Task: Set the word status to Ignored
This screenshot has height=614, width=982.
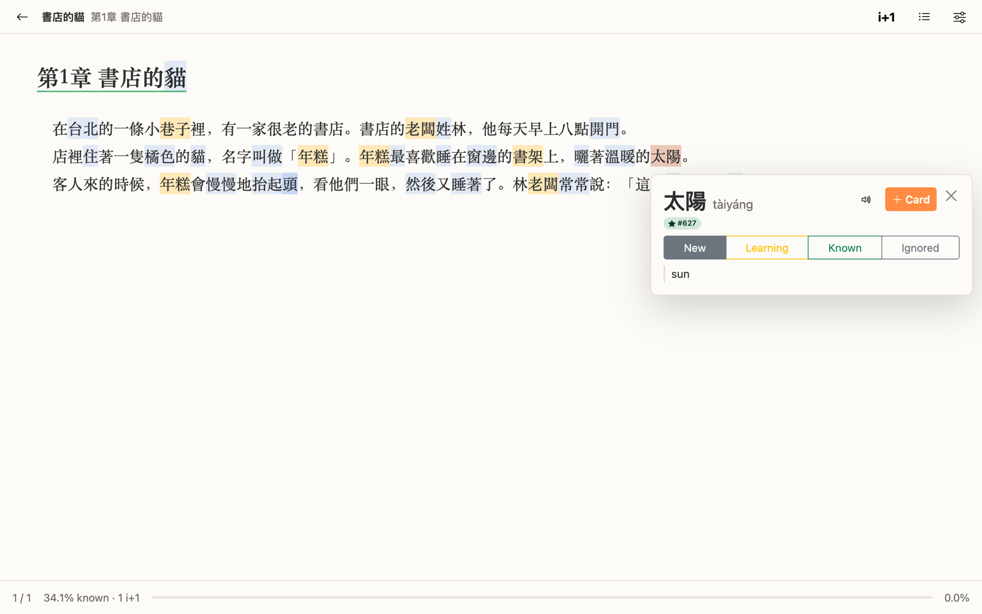Action: (921, 248)
